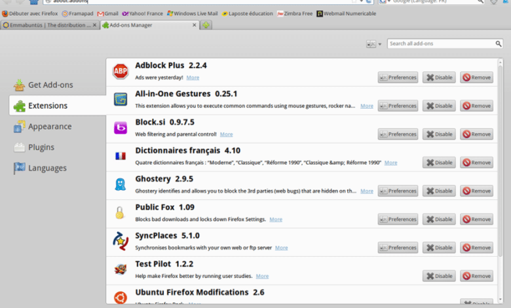Click the Test Pilot extension icon
The height and width of the screenshot is (308, 511).
pos(121,269)
